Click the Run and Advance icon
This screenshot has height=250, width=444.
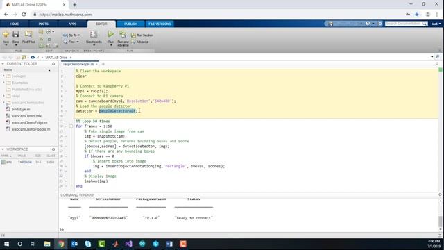(123, 34)
